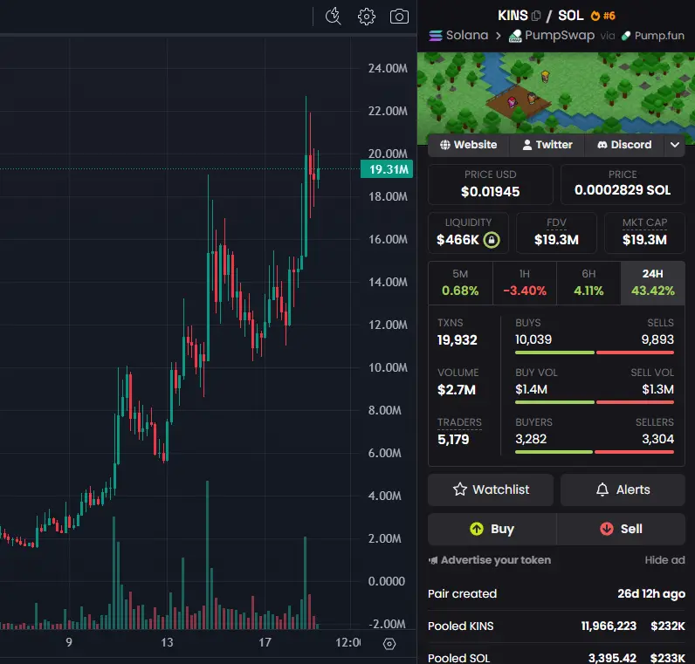Select the 6H timeframe stats tab
Viewport: 695px width, 664px height.
[x=588, y=283]
